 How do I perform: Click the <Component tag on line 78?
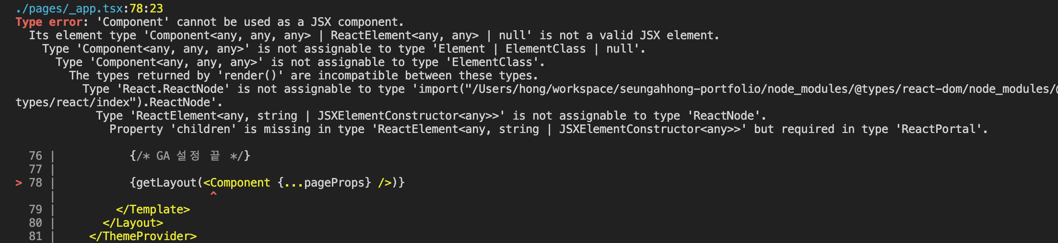pos(237,183)
